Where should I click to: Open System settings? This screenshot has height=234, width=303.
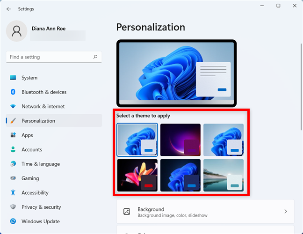point(54,78)
